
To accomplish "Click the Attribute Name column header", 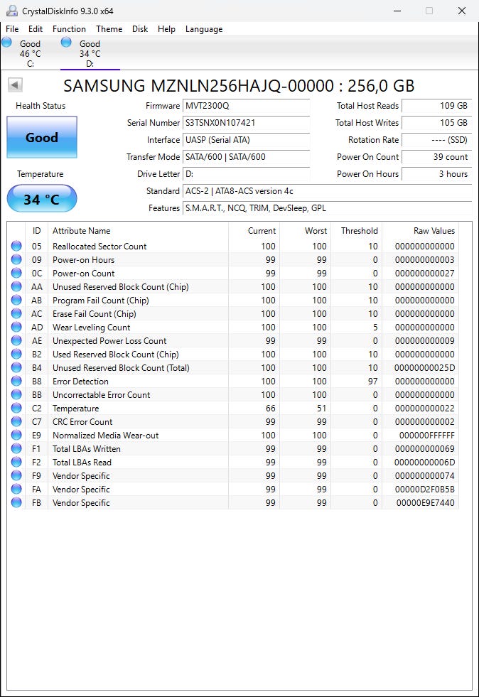I will 81,231.
